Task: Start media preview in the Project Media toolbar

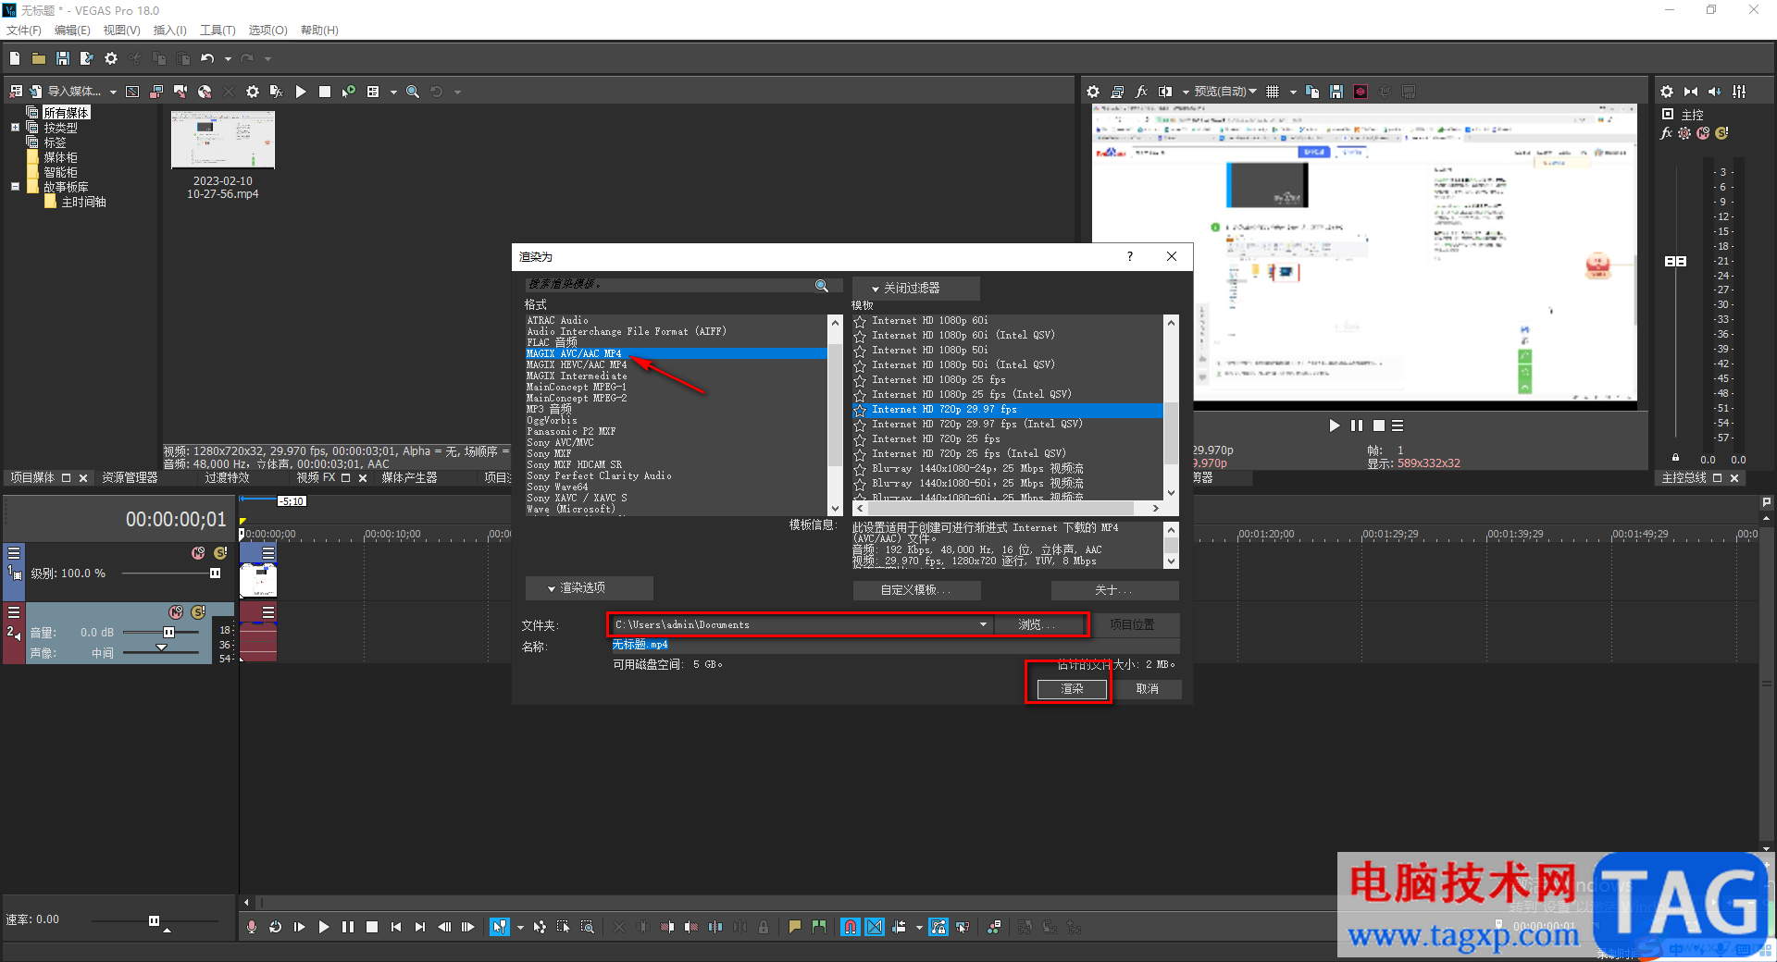Action: pos(301,92)
